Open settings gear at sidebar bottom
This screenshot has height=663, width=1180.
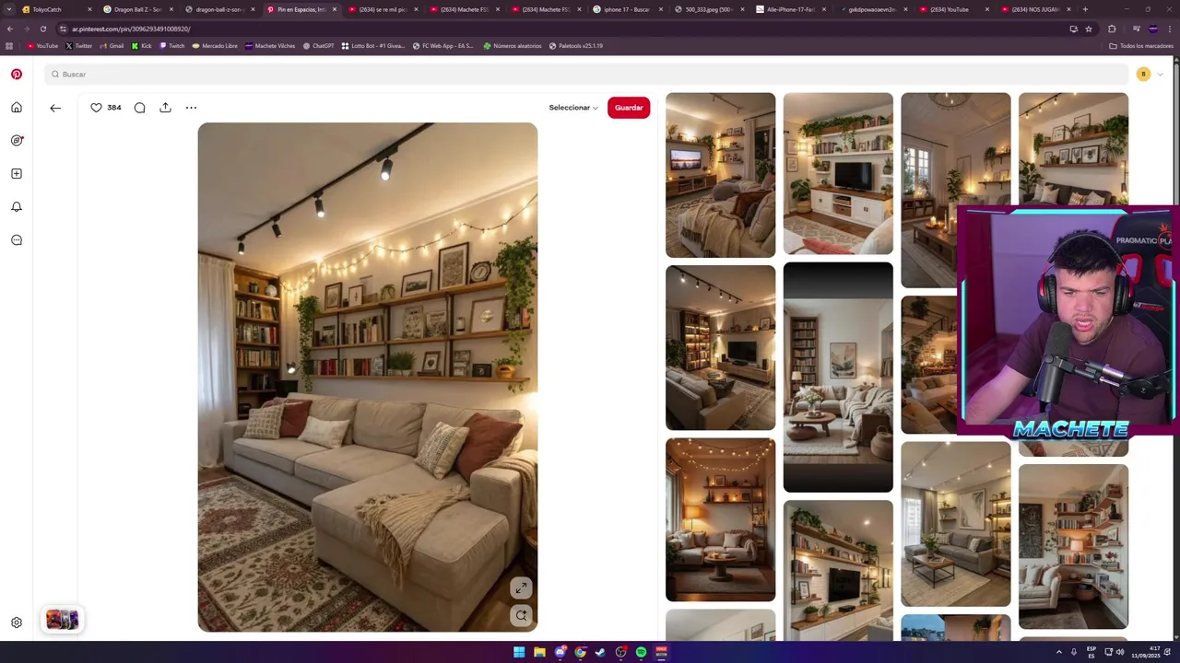pos(17,622)
